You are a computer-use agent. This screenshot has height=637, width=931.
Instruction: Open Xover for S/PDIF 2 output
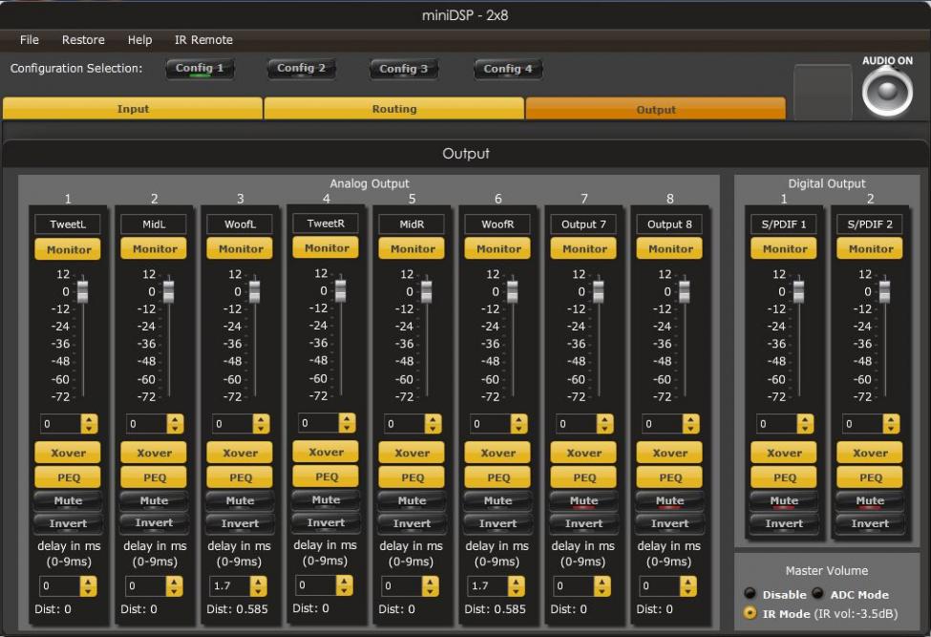click(x=870, y=453)
